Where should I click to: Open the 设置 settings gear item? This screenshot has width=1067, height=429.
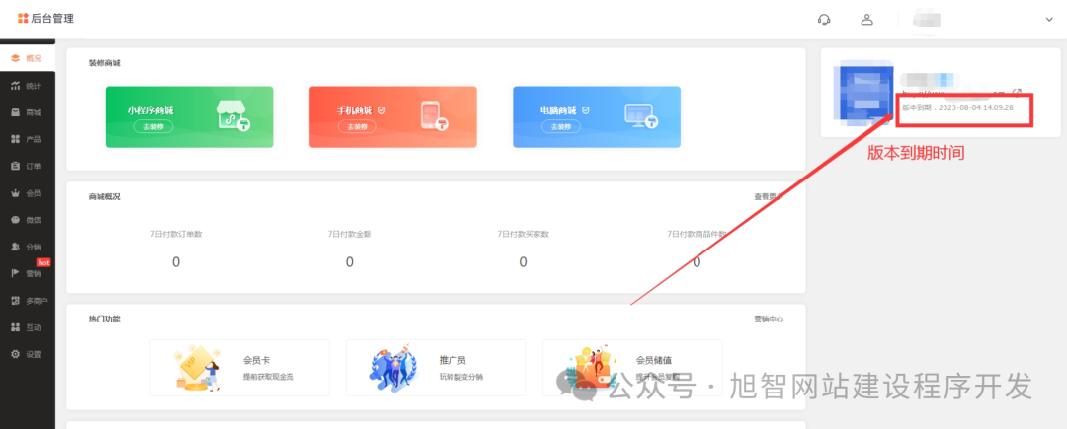click(x=28, y=354)
